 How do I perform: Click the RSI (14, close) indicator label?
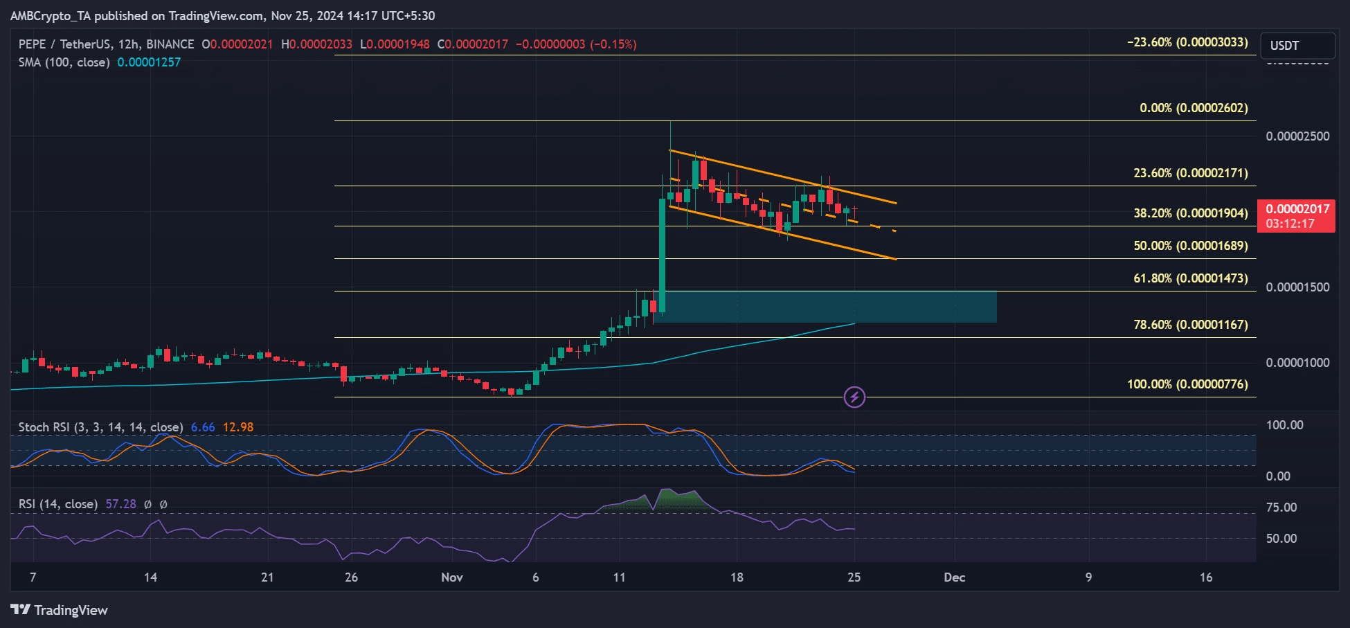(58, 504)
